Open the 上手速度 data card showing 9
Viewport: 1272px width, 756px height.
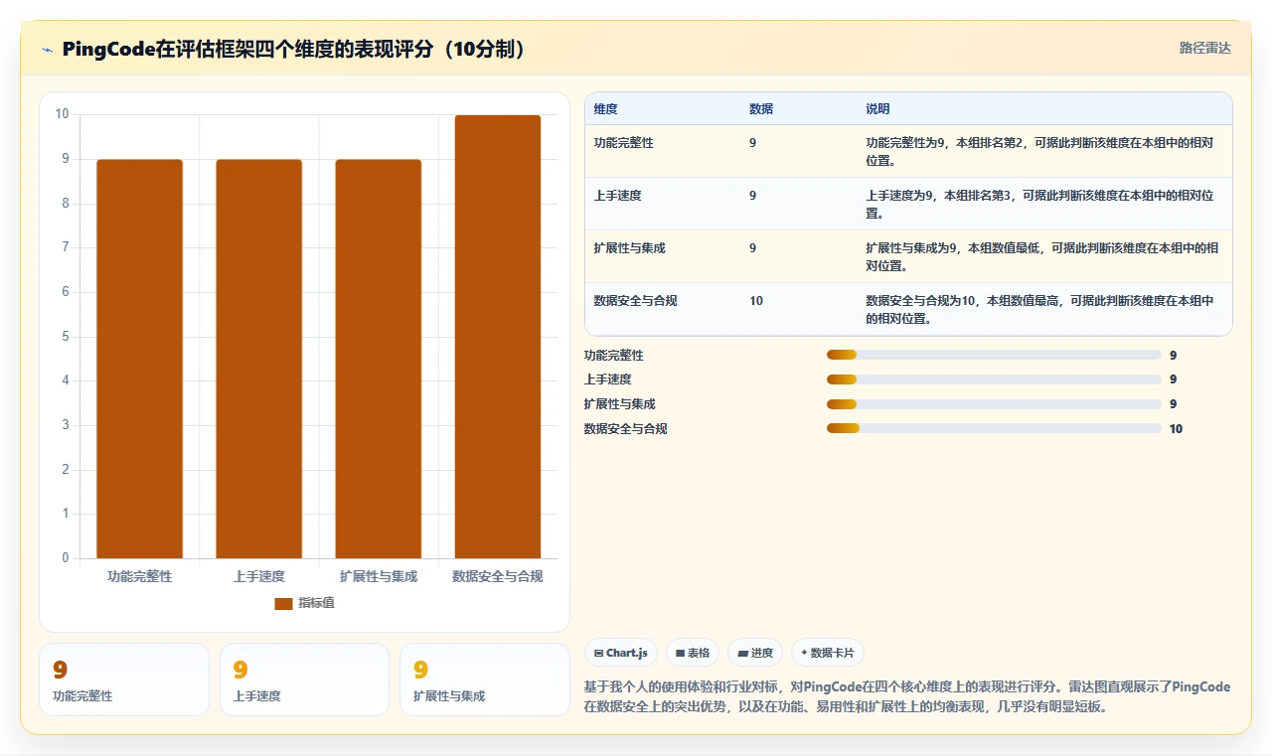[x=304, y=680]
